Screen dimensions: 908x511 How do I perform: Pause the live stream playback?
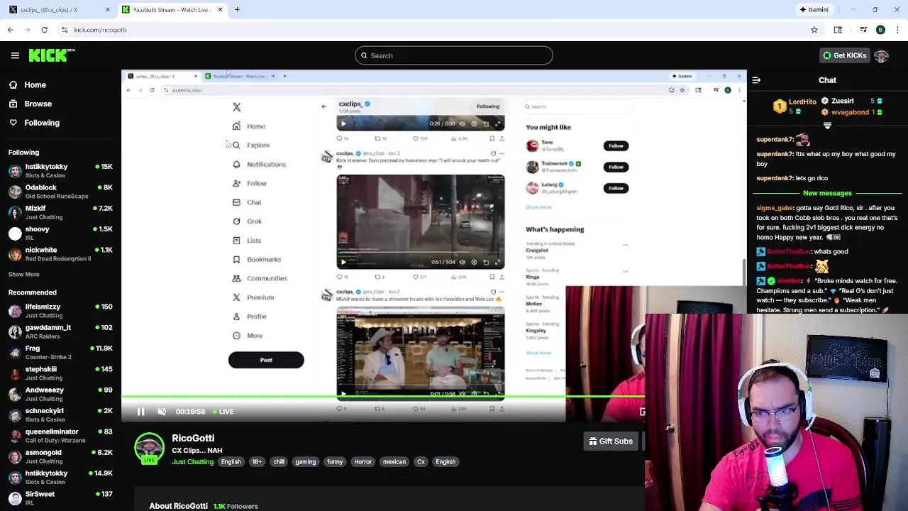click(x=140, y=412)
